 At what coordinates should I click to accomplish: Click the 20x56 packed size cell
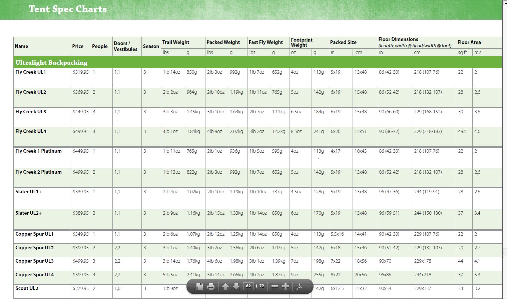[x=361, y=275]
